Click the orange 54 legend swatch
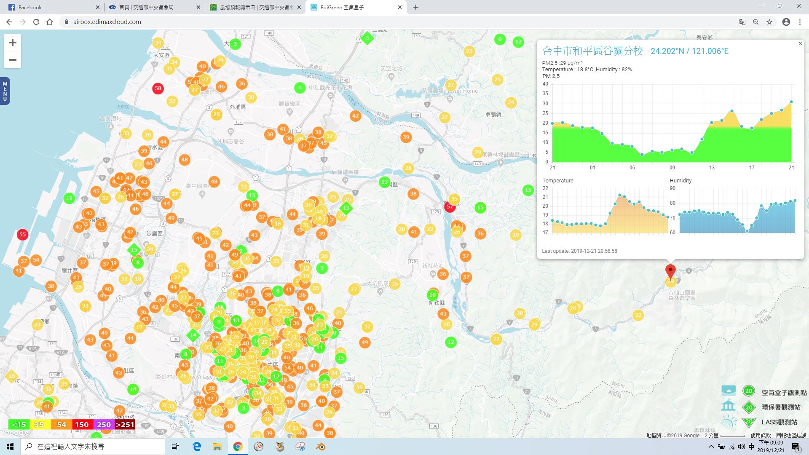Screen dimensions: 809x455 point(61,424)
